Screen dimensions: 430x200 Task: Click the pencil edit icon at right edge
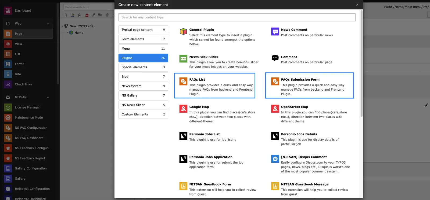click(x=426, y=105)
